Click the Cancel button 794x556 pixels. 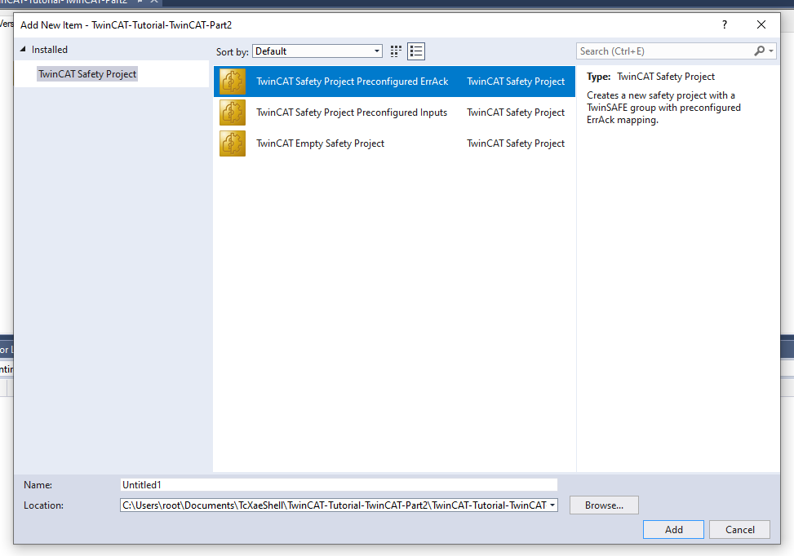tap(740, 530)
